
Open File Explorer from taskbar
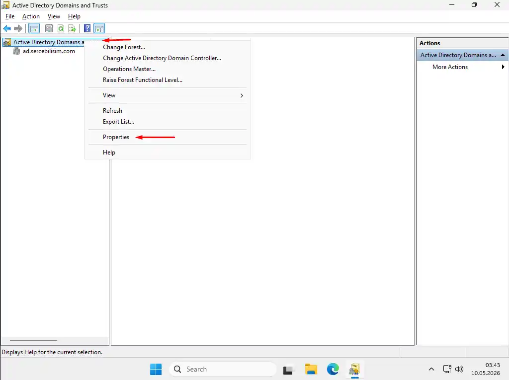[x=311, y=369]
